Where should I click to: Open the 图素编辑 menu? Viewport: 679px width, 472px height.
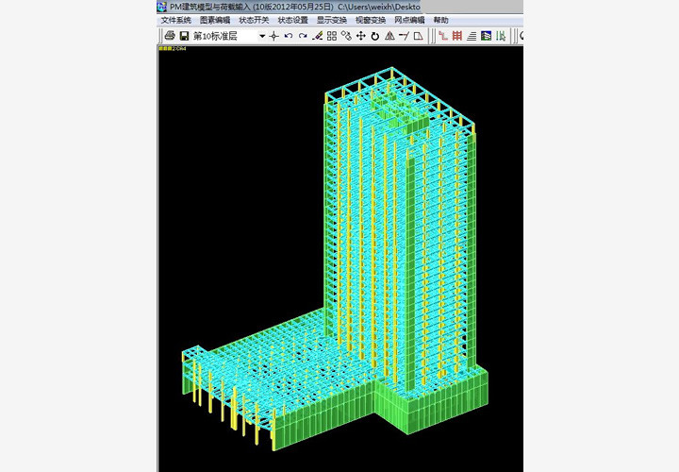pyautogui.click(x=214, y=20)
